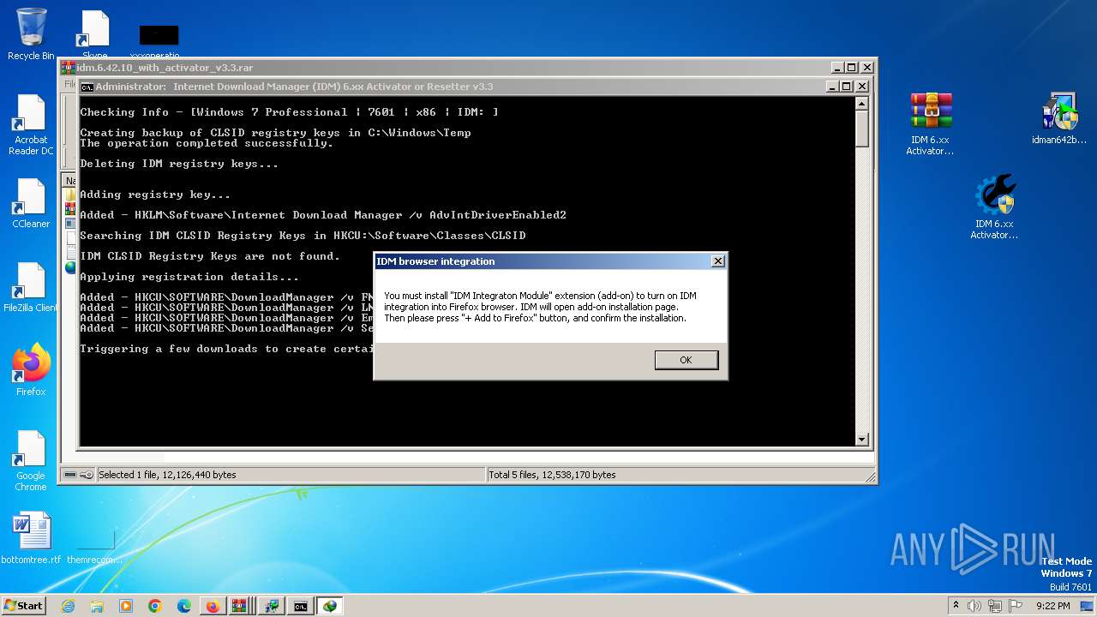Viewport: 1097px width, 617px height.
Task: Close the IDM browser integration dialog
Action: (718, 261)
